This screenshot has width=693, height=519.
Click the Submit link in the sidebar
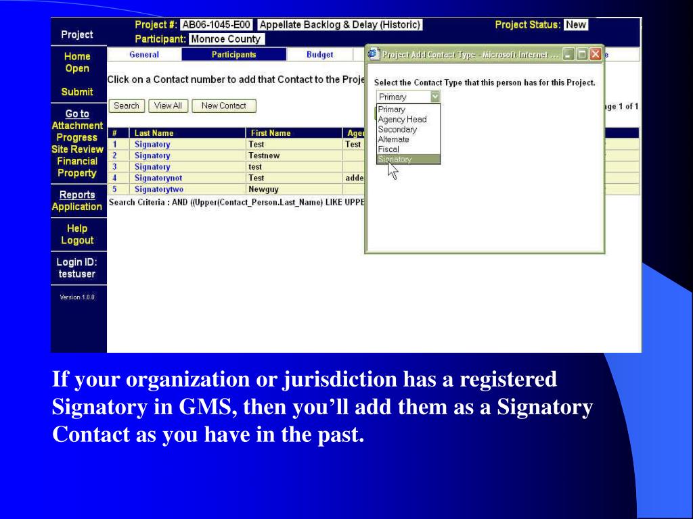(x=77, y=92)
